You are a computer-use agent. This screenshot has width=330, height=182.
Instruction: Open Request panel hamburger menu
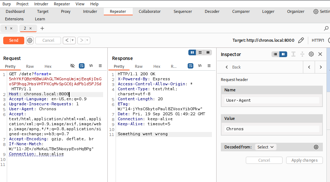coord(100,66)
